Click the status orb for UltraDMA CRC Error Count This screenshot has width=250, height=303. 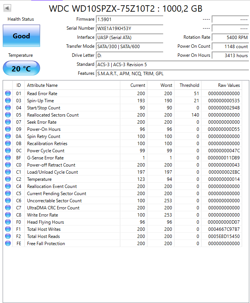point(8,208)
